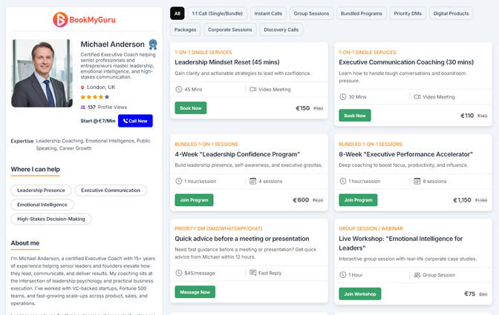Book the Leadership Mindset Reset session

pos(191,108)
